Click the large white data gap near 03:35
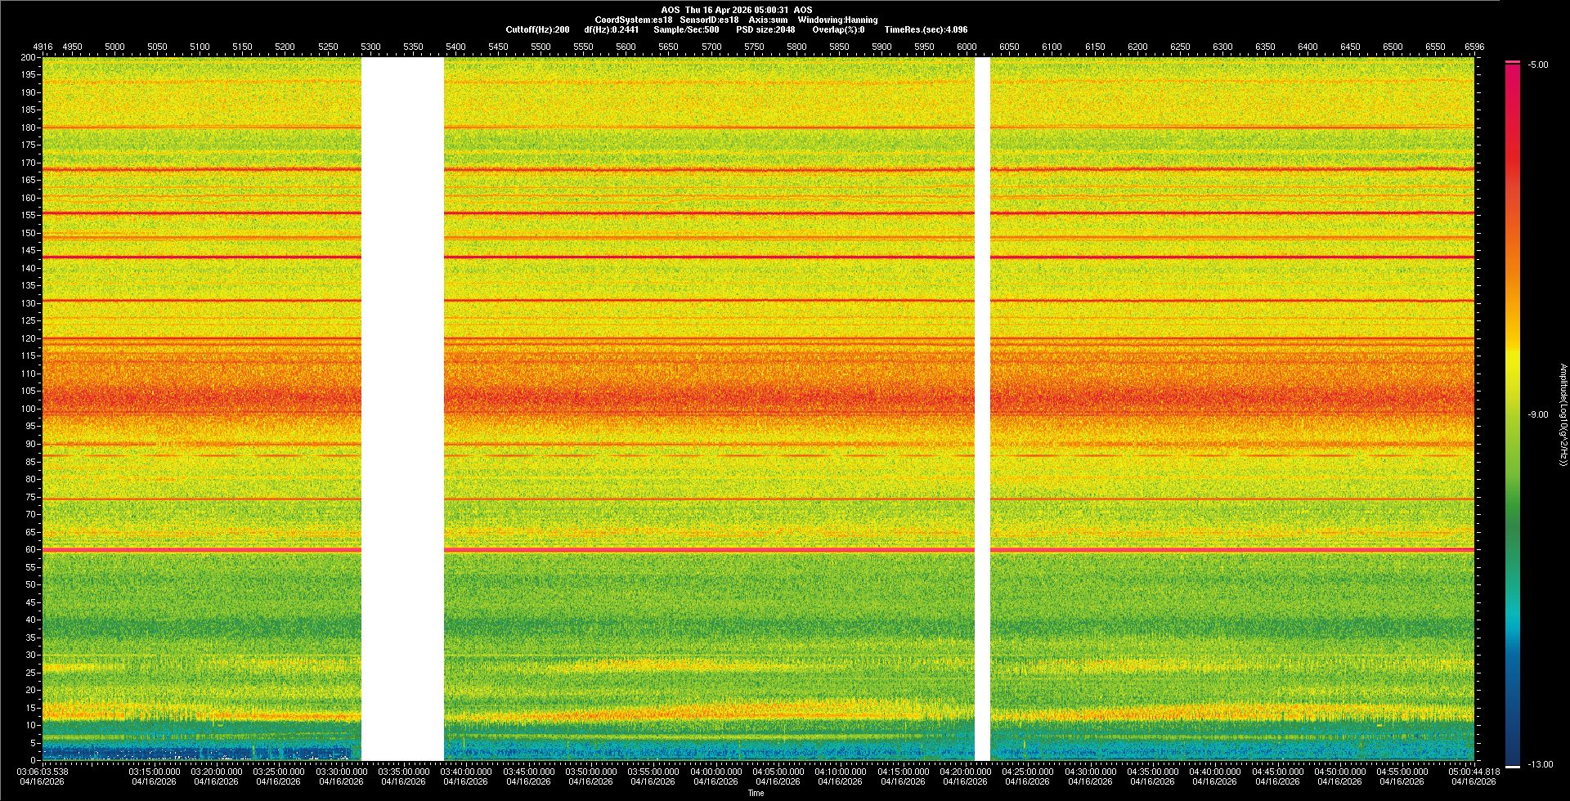This screenshot has height=801, width=1570. [402, 409]
